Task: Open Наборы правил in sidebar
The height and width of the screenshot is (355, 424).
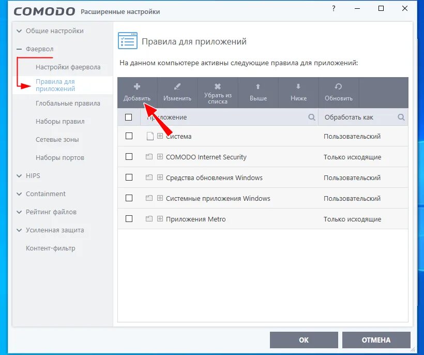Action: click(x=60, y=122)
